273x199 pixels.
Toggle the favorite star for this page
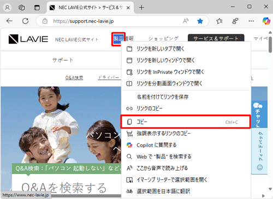(x=200, y=21)
